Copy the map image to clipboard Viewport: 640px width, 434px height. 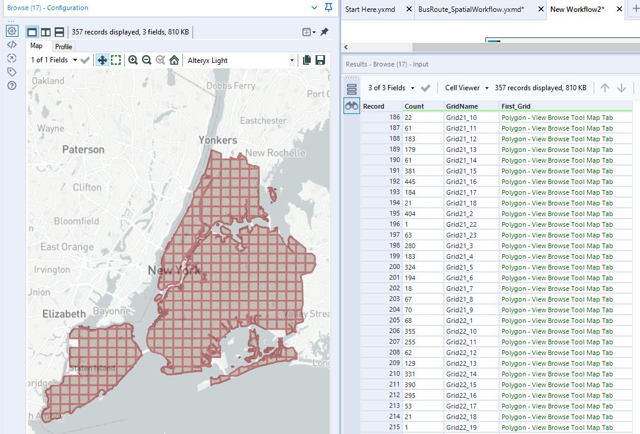(307, 61)
